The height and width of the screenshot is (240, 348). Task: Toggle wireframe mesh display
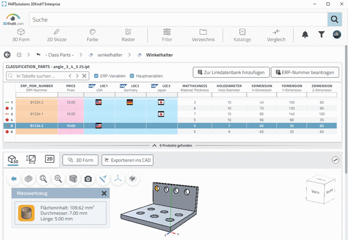coord(28,179)
